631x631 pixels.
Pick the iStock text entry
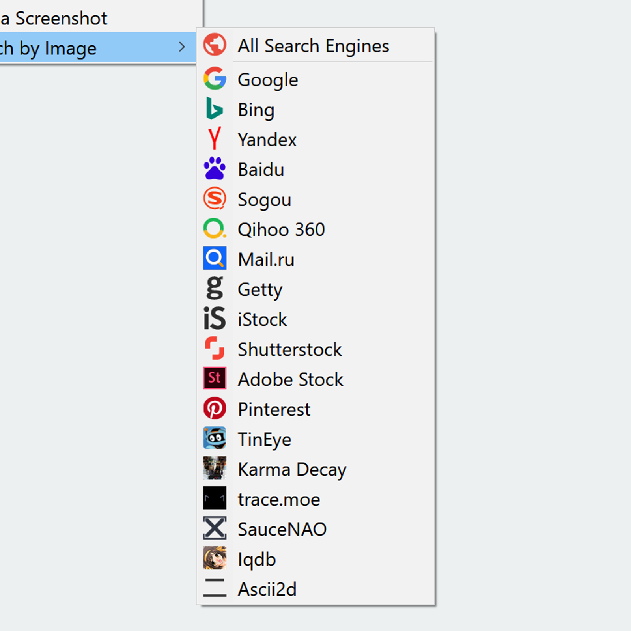(x=262, y=320)
